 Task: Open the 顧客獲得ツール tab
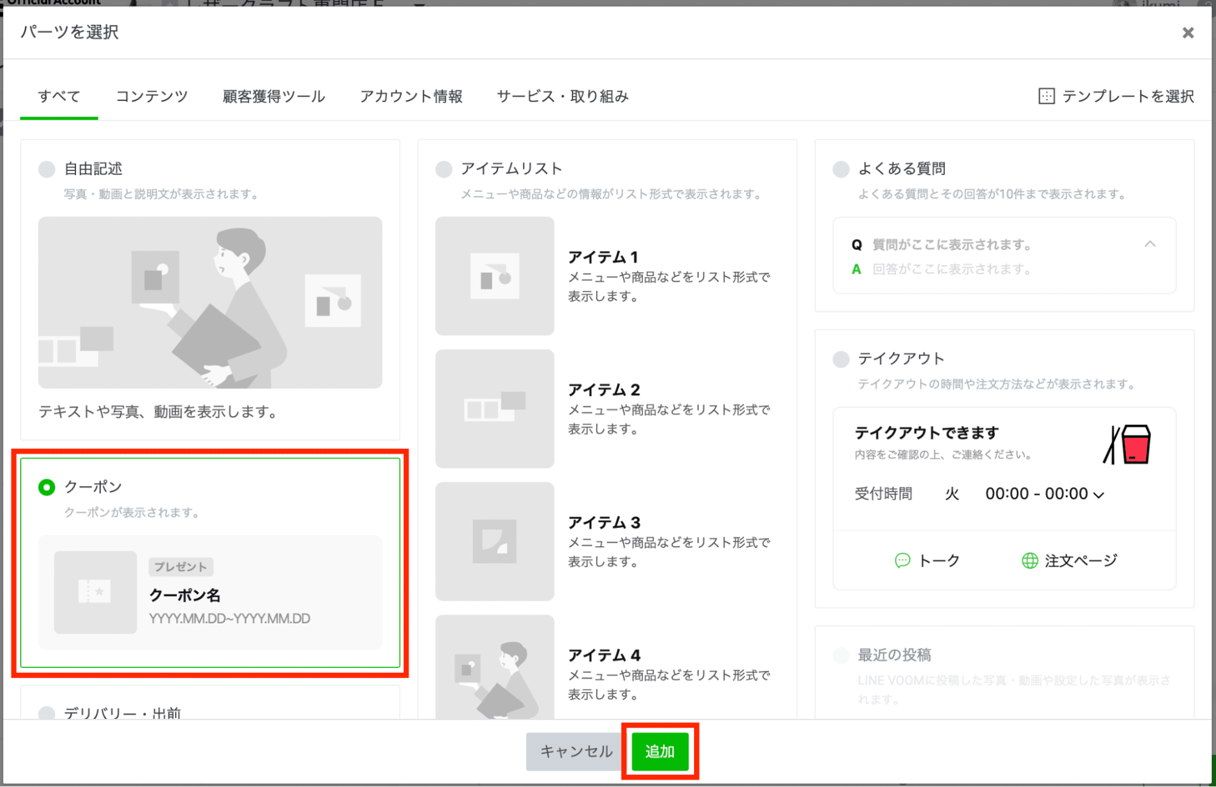pyautogui.click(x=274, y=96)
